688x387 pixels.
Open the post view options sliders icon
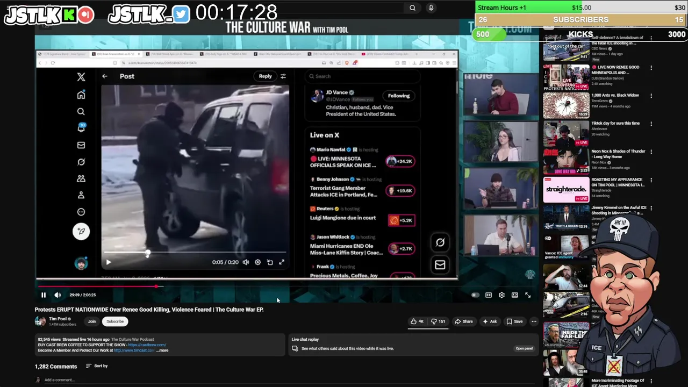[283, 76]
